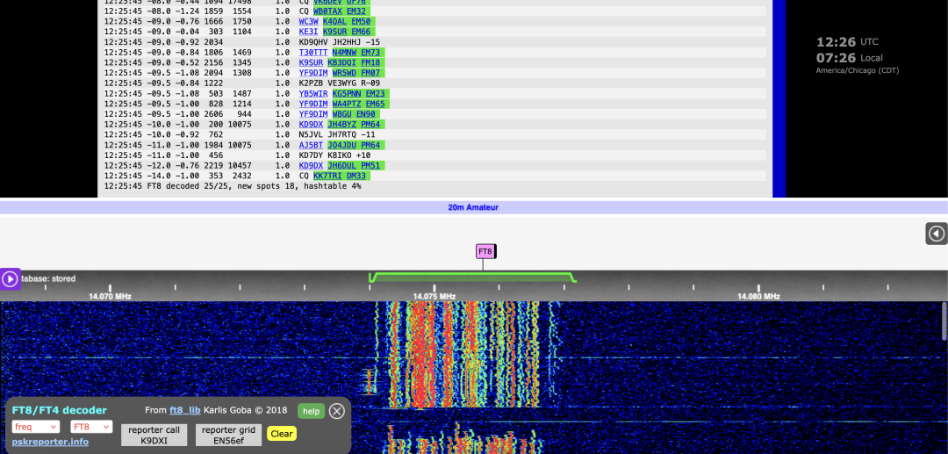
Task: Open the ft8_lib link
Action: click(x=185, y=410)
